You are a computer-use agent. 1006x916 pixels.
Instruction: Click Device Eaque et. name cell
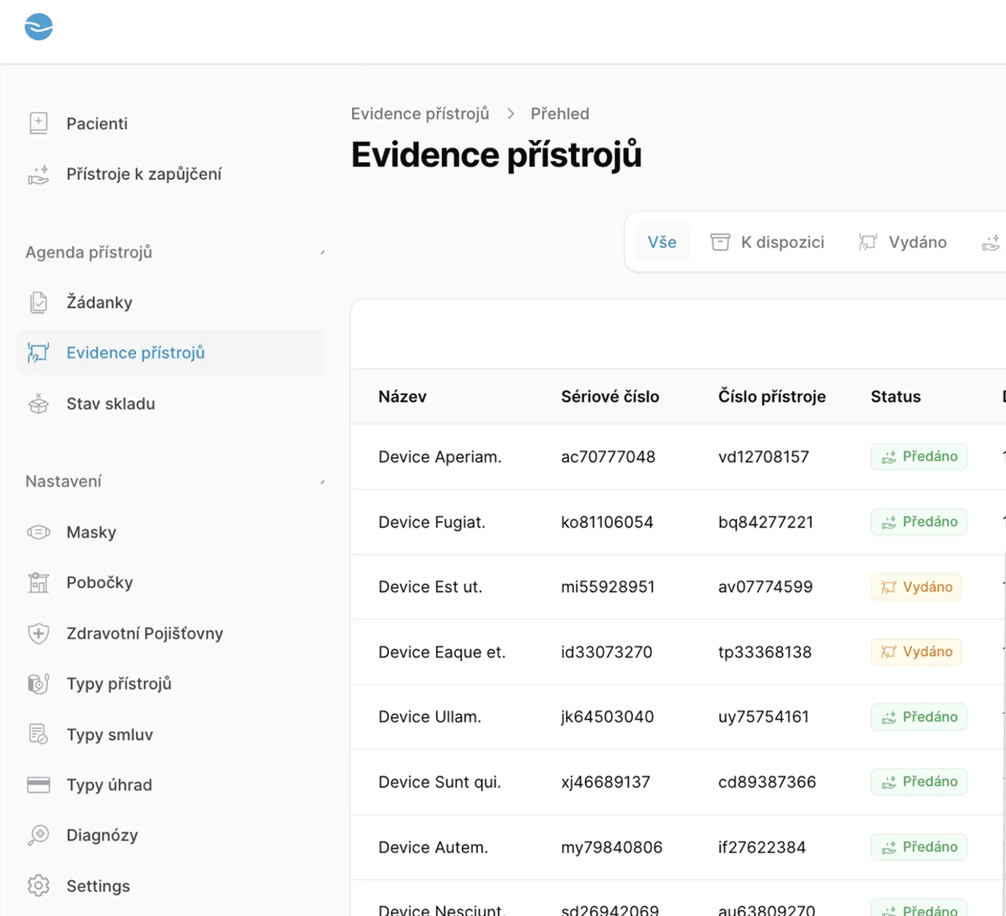[442, 652]
